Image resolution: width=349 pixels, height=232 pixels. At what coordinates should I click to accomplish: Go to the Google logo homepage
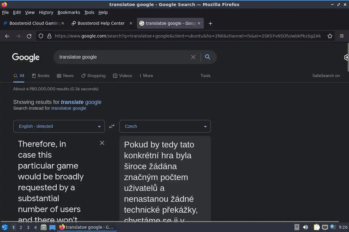26,57
